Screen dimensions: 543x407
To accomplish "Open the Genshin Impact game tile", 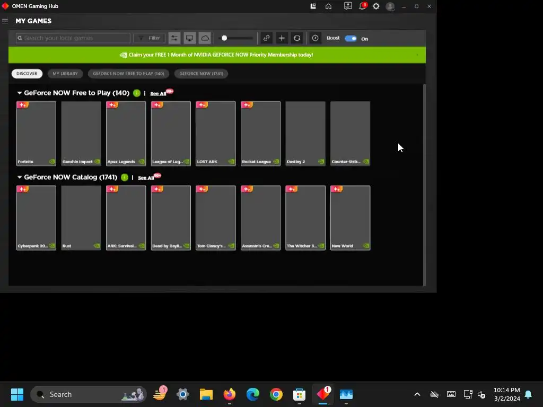I will coord(81,134).
